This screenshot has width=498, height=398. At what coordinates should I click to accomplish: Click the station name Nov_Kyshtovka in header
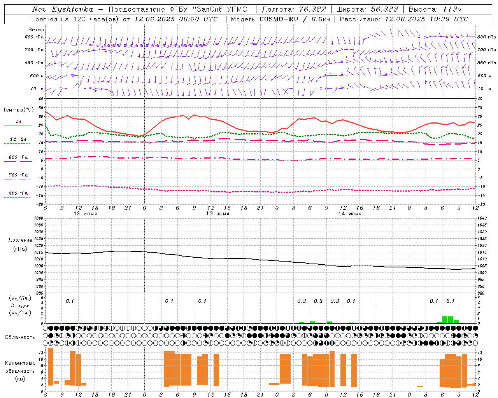[63, 9]
